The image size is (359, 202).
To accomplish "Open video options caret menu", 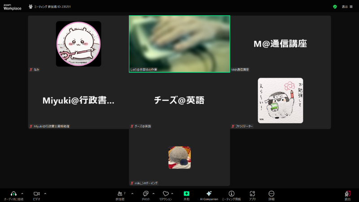I will pyautogui.click(x=45, y=194).
